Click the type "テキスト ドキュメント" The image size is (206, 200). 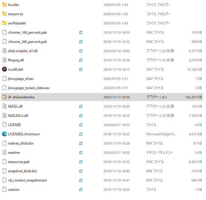coord(159,152)
